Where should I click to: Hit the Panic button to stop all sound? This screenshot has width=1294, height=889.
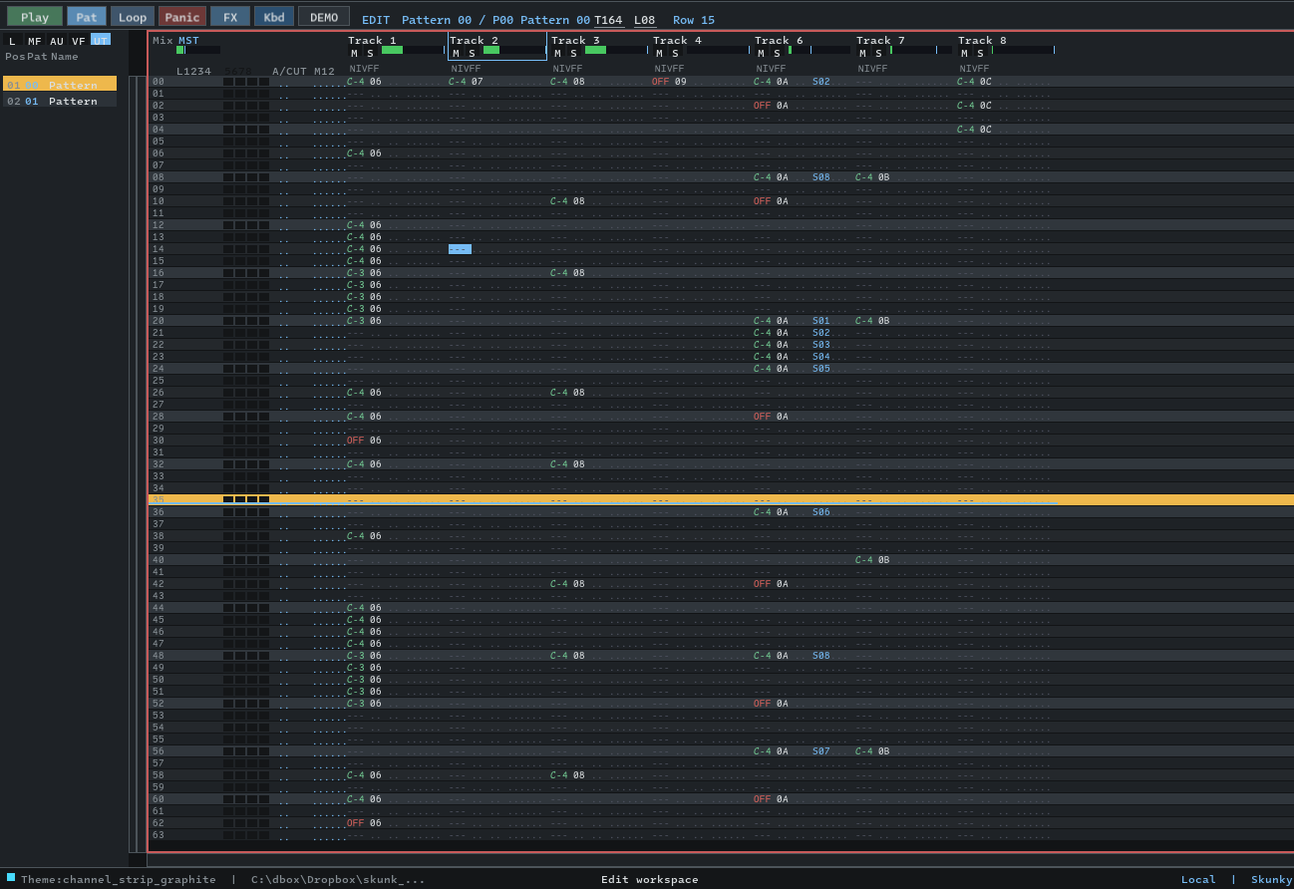click(182, 16)
